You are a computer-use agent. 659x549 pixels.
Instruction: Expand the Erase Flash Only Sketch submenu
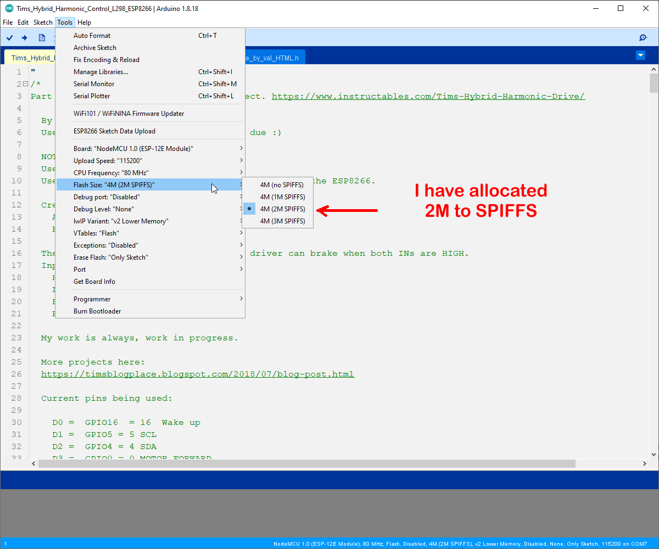[150, 257]
